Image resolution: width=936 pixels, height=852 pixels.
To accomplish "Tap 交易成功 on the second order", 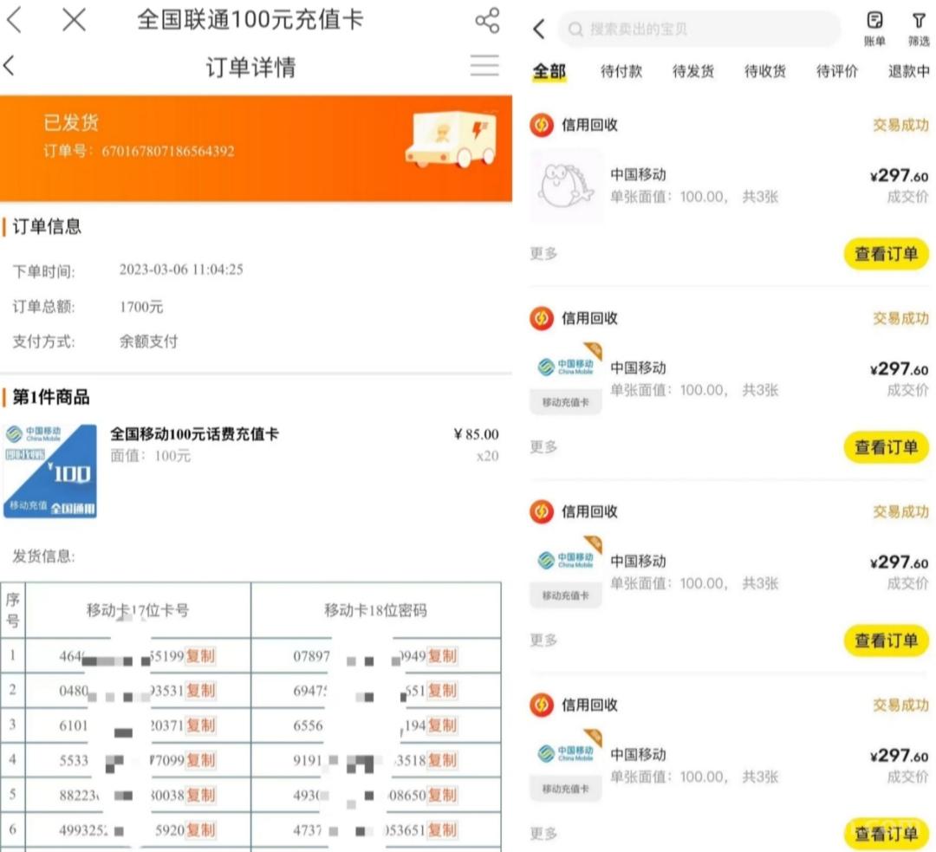I will (899, 318).
